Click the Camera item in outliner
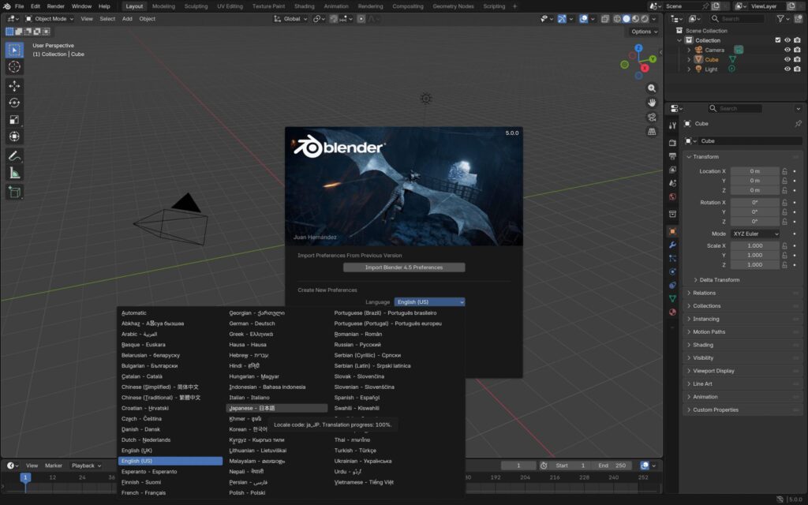 click(714, 50)
